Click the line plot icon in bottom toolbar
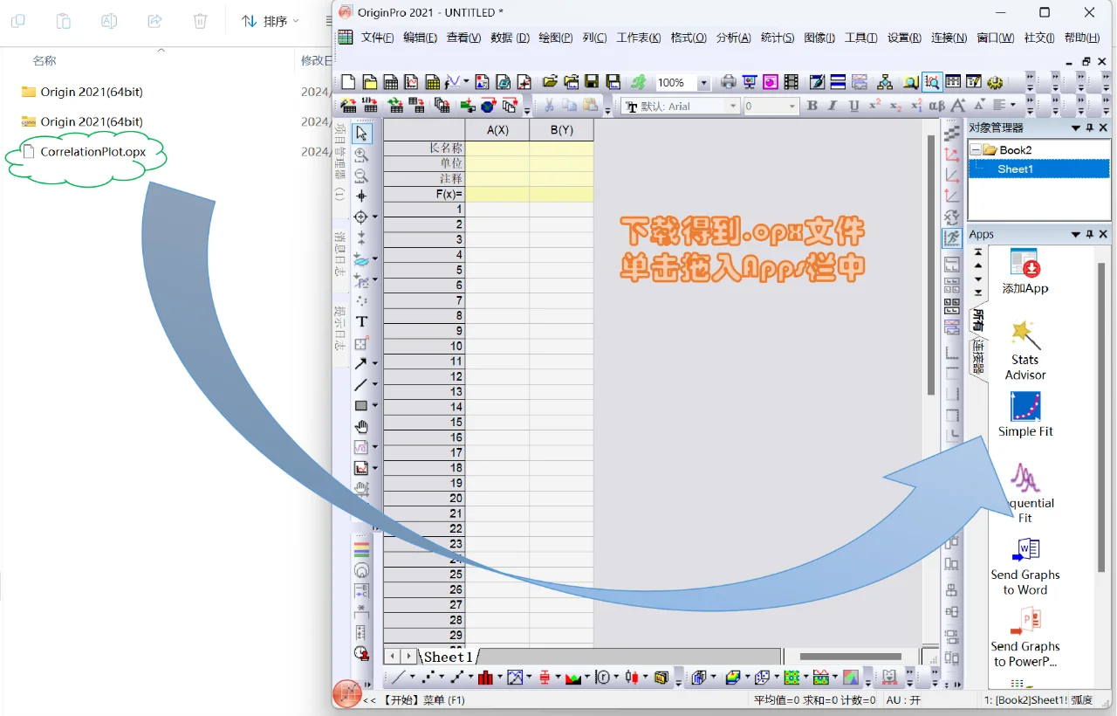The width and height of the screenshot is (1117, 716). [398, 678]
